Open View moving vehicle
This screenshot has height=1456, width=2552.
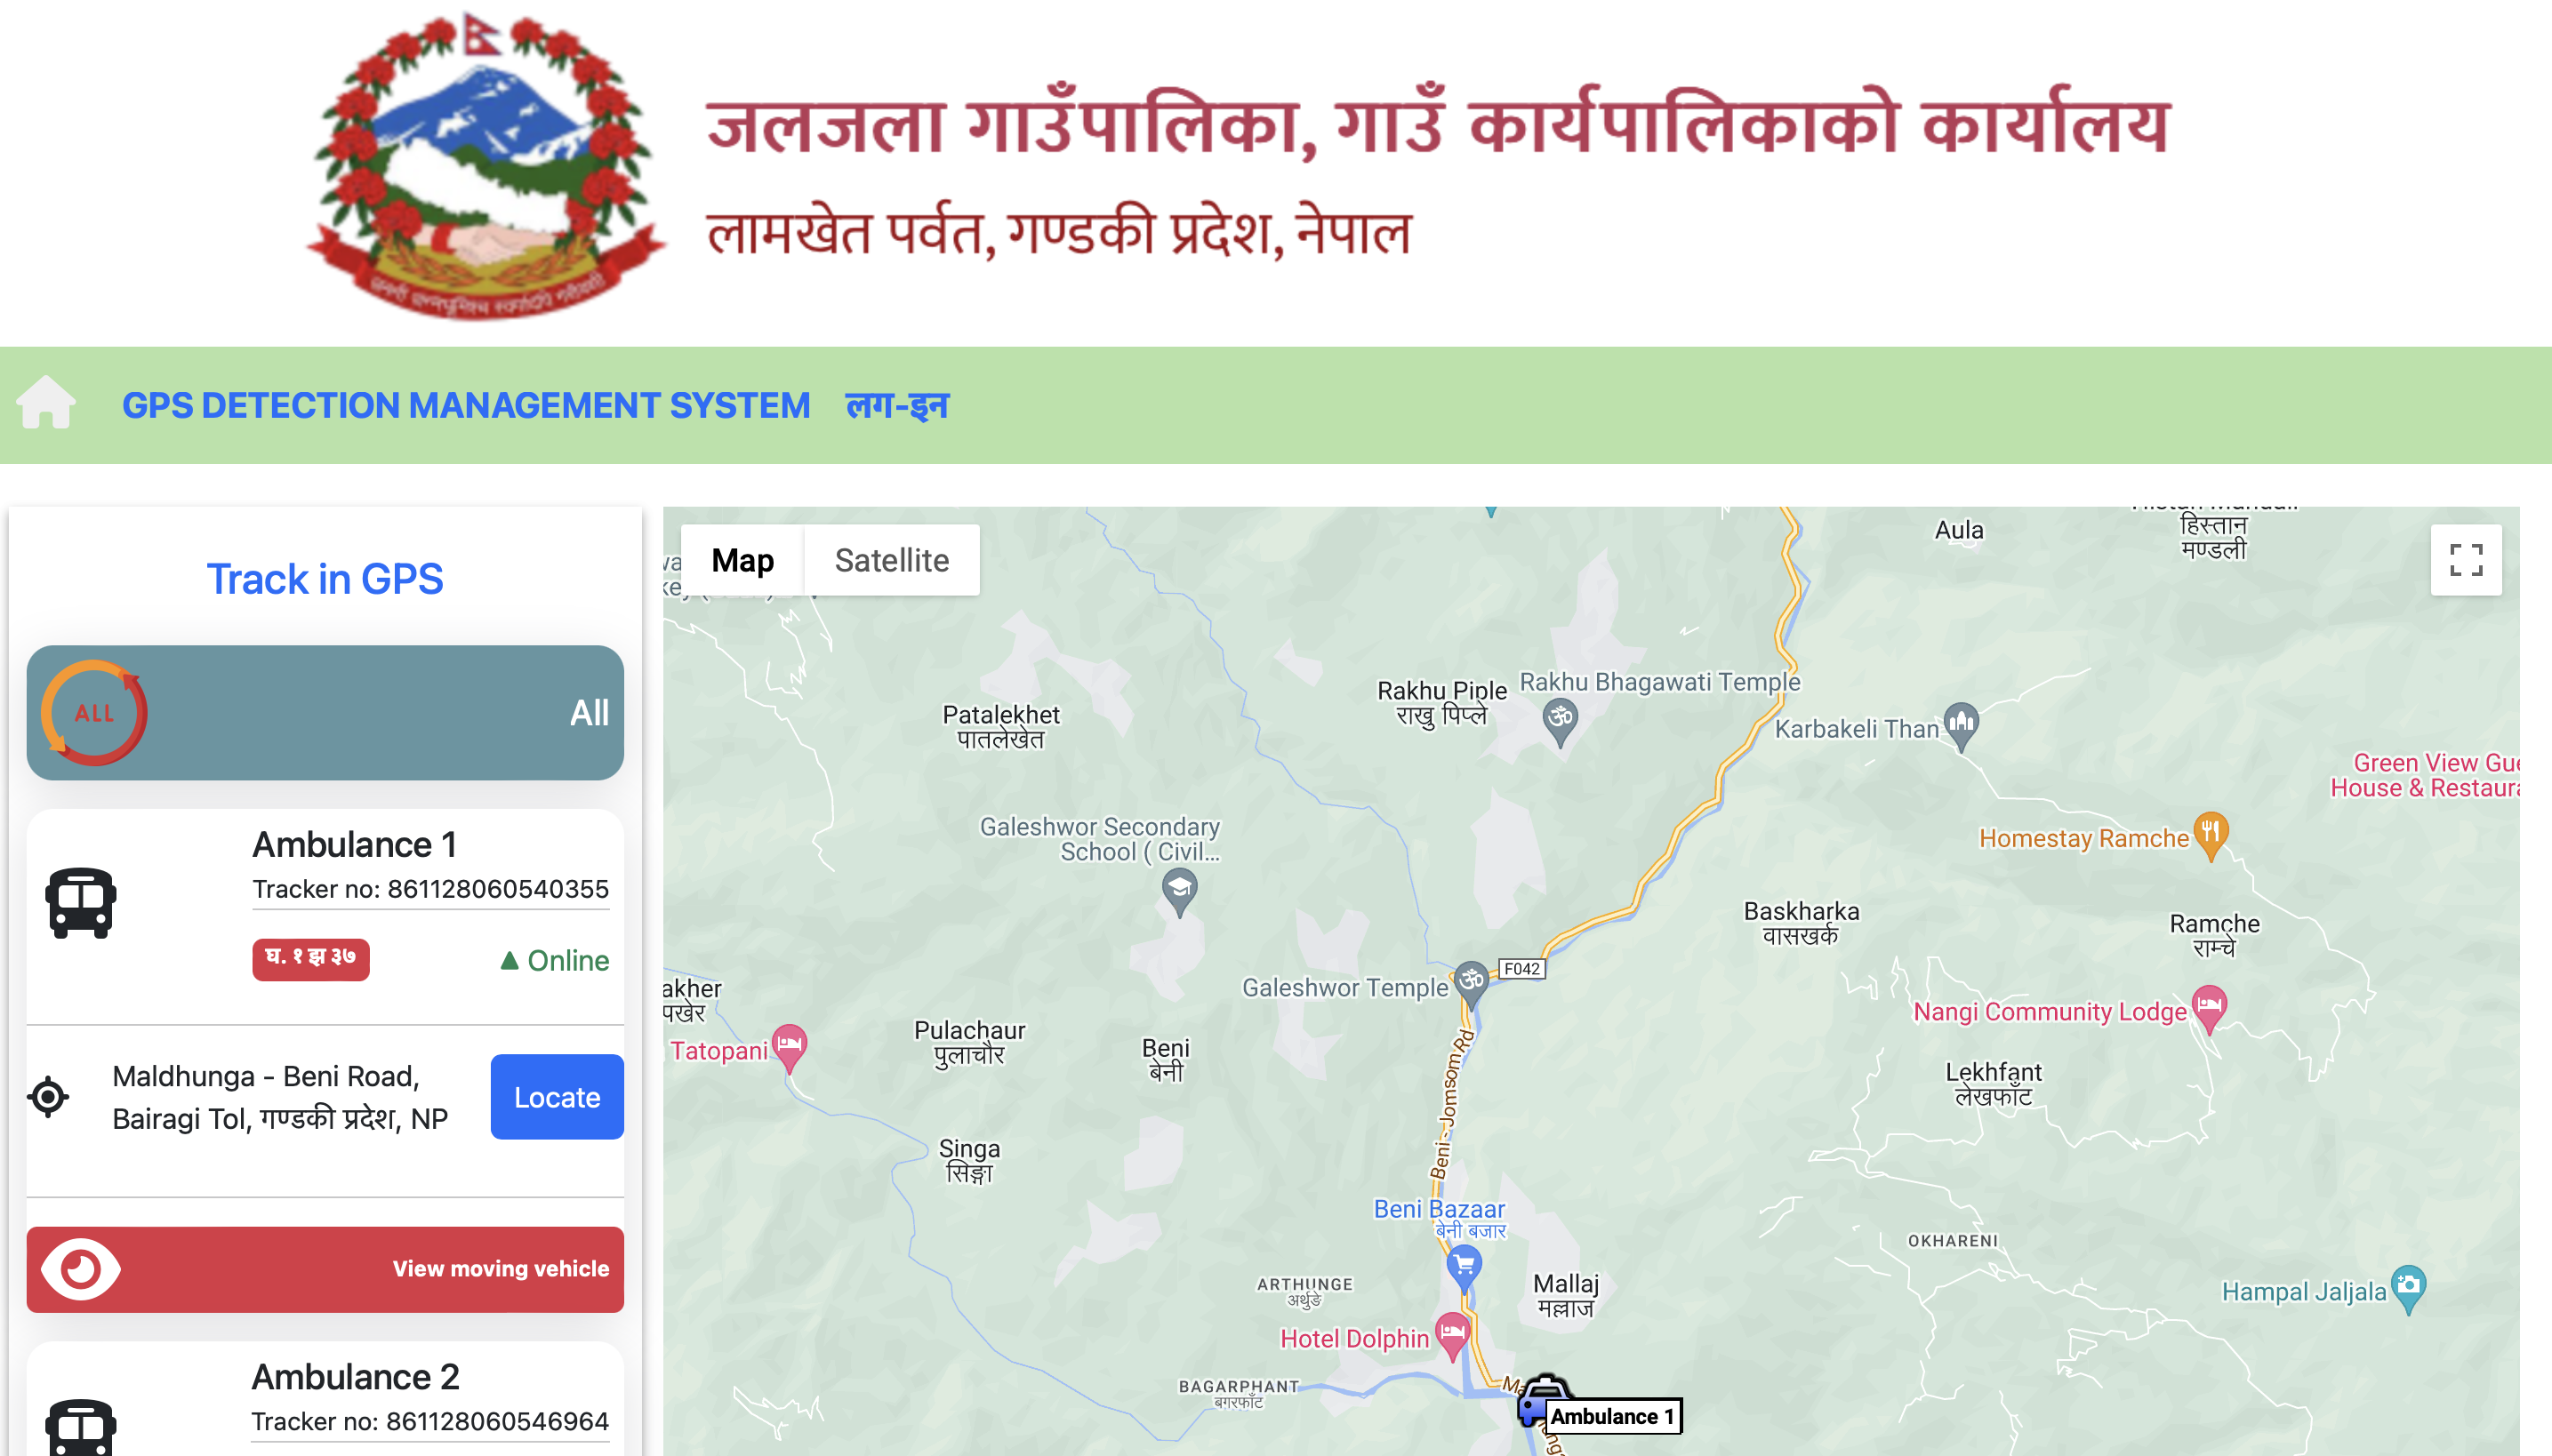click(325, 1269)
